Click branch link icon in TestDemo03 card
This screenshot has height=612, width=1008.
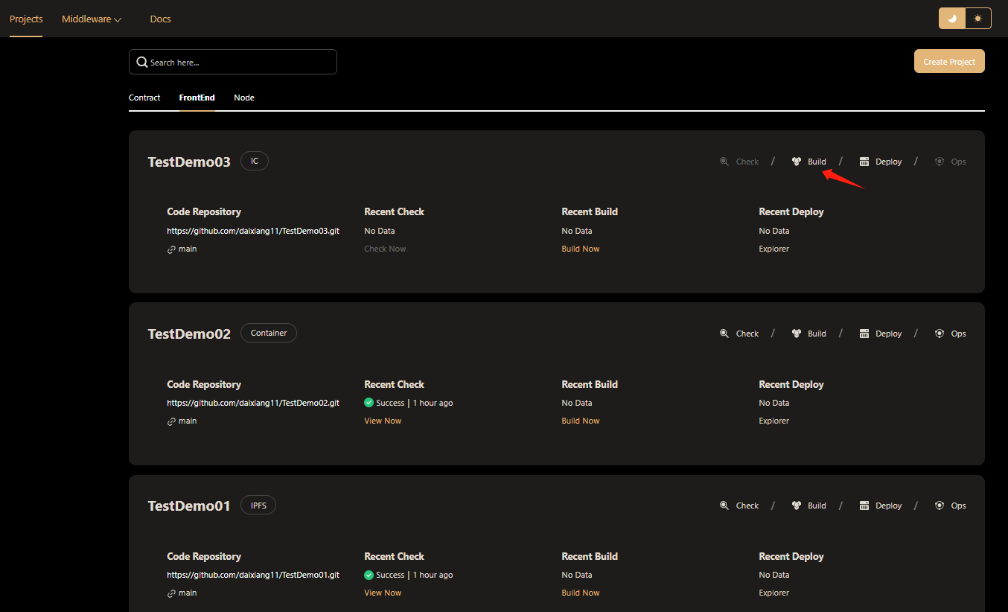(171, 249)
